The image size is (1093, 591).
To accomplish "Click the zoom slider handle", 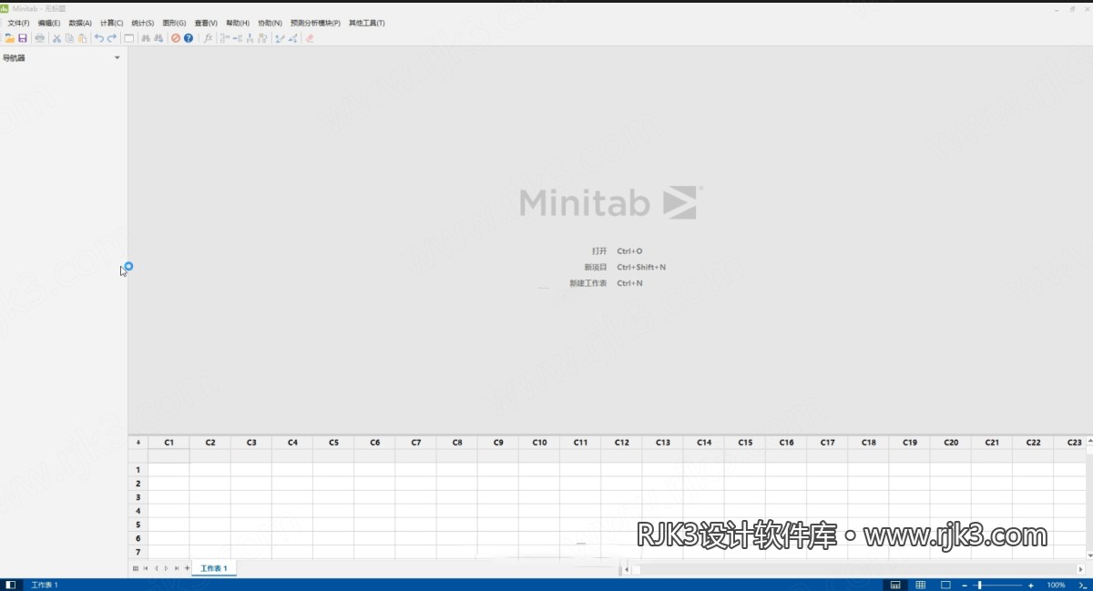I will click(979, 585).
